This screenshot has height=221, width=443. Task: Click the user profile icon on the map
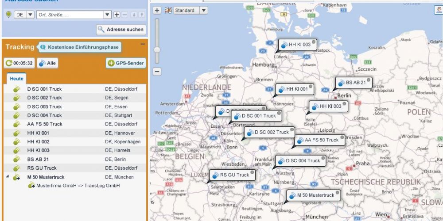pyautogui.click(x=438, y=11)
